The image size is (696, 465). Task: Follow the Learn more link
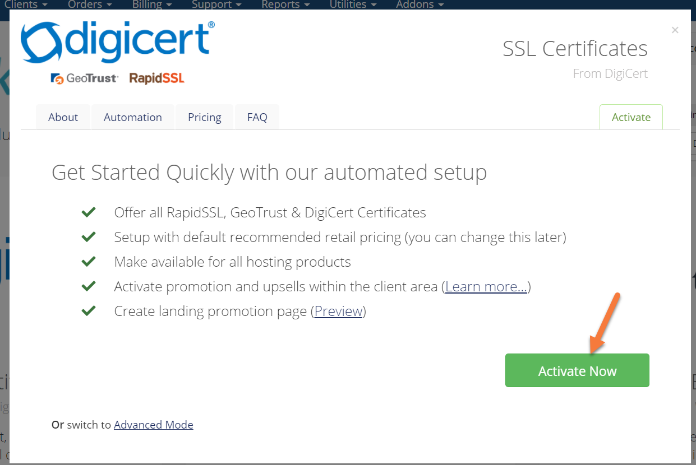[x=486, y=287]
